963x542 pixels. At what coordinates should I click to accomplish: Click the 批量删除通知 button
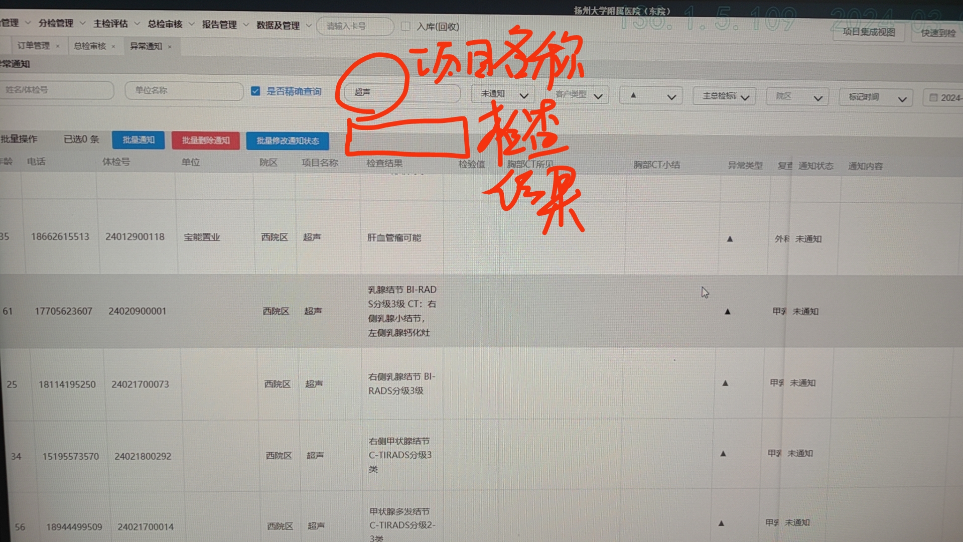206,141
